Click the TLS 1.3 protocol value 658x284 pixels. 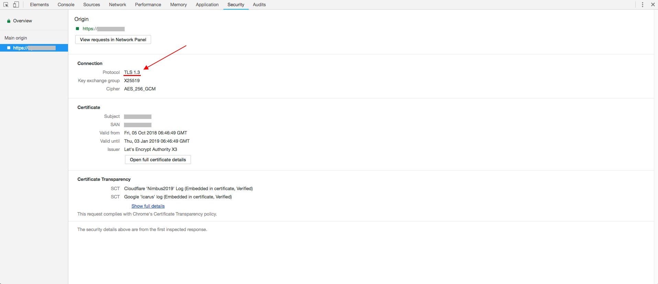pos(132,72)
